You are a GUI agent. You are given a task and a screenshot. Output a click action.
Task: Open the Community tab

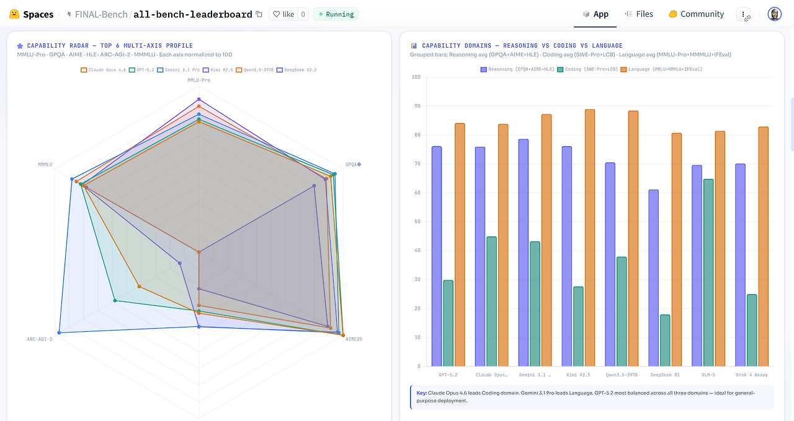click(x=696, y=14)
